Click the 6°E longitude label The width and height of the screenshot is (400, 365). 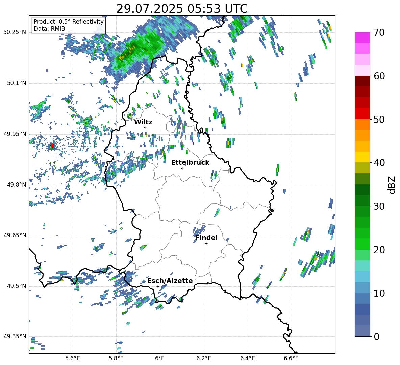click(x=160, y=358)
